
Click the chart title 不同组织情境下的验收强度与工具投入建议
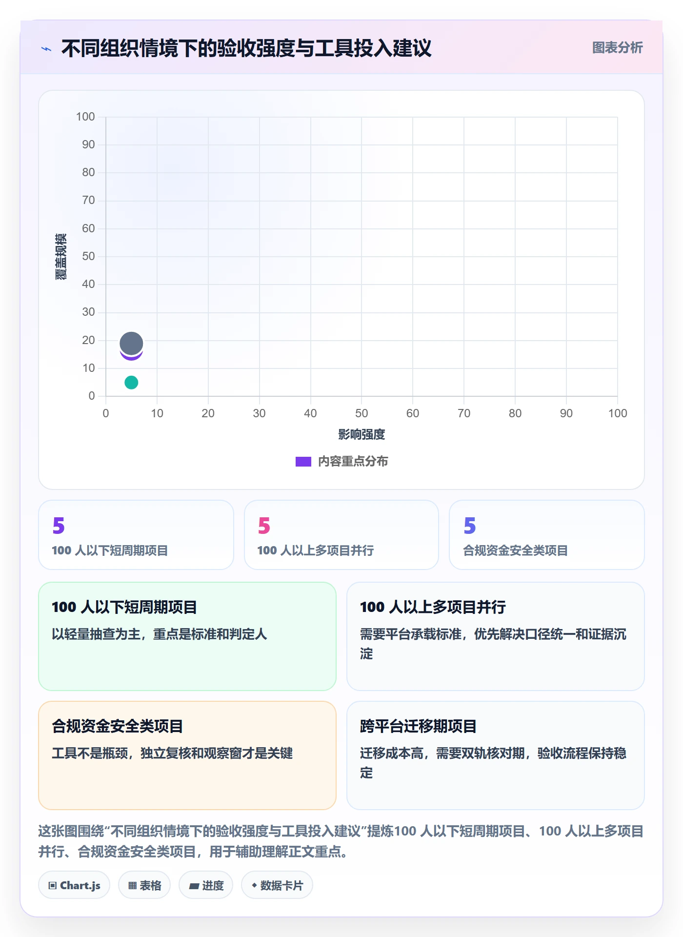coord(246,48)
